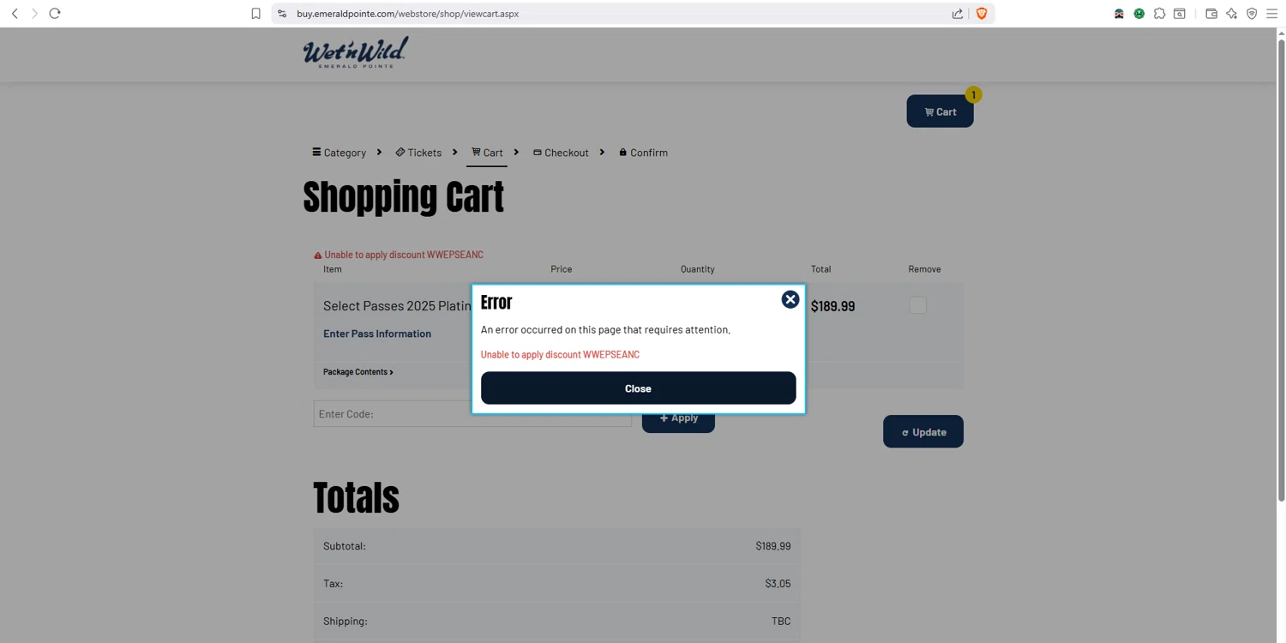The width and height of the screenshot is (1286, 643).
Task: Open Enter Pass Information link
Action: pyautogui.click(x=377, y=334)
